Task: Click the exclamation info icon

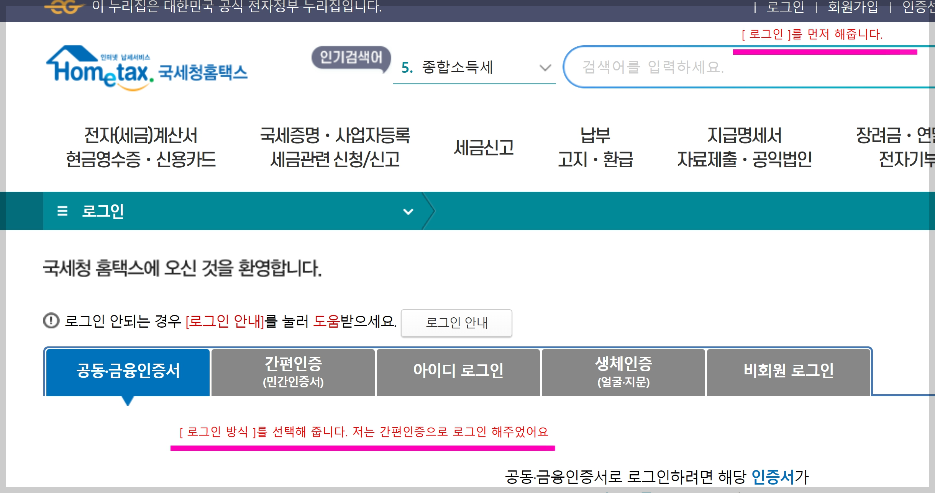Action: click(51, 321)
